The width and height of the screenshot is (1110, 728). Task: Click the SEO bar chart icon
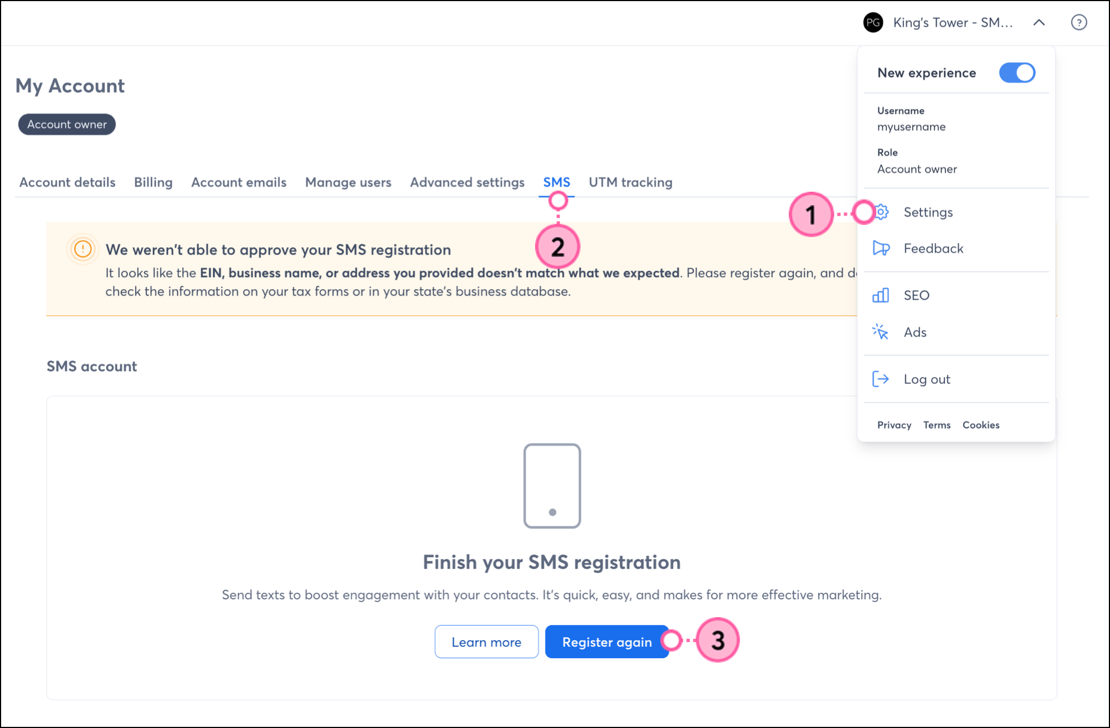click(881, 295)
